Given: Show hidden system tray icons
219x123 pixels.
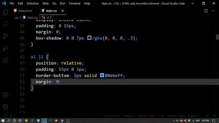Looking at the screenshot, I should point(173,121).
